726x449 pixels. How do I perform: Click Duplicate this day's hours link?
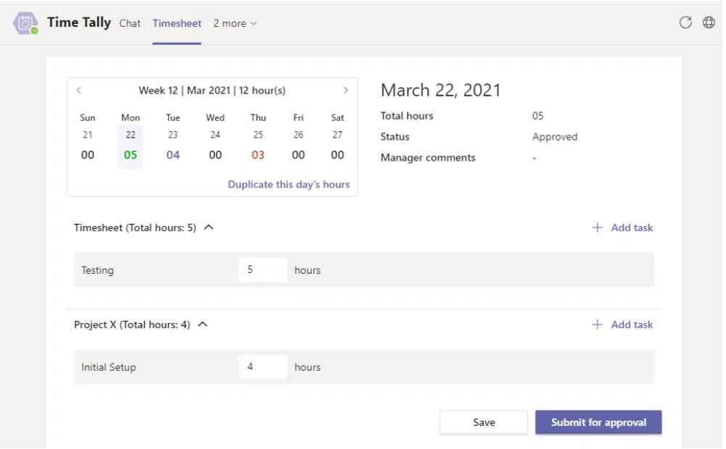click(x=289, y=185)
